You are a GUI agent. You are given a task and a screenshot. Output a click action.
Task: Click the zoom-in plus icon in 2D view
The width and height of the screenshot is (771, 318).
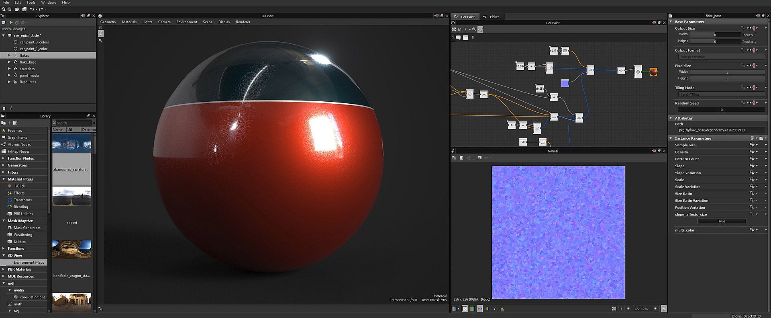point(655,309)
